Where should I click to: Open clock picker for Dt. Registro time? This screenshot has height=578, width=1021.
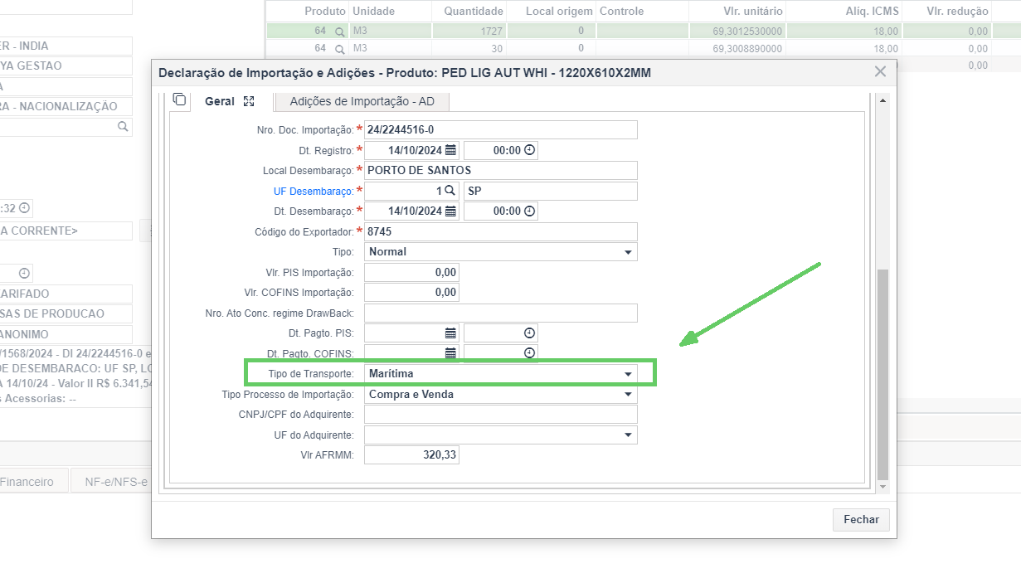coord(529,150)
